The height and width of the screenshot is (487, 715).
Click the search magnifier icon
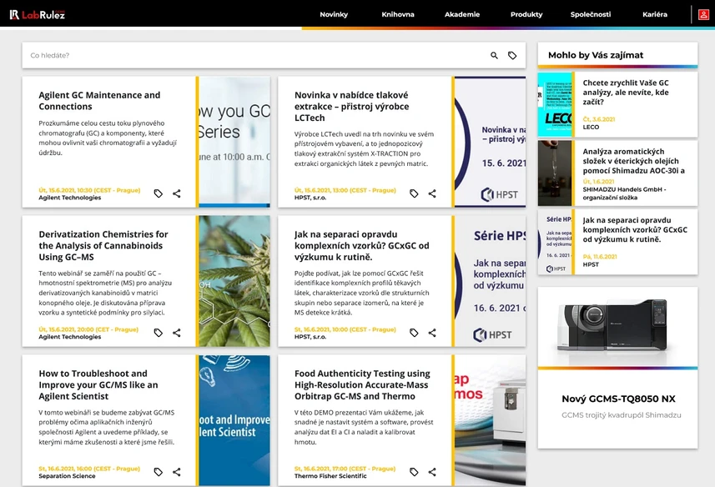tap(494, 56)
